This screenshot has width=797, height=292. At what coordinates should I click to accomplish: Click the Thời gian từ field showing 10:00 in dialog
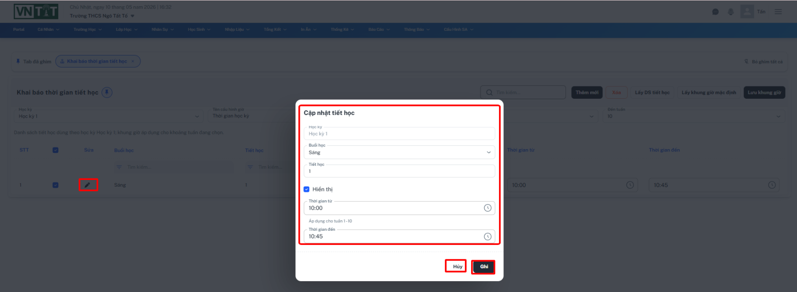[x=399, y=208]
